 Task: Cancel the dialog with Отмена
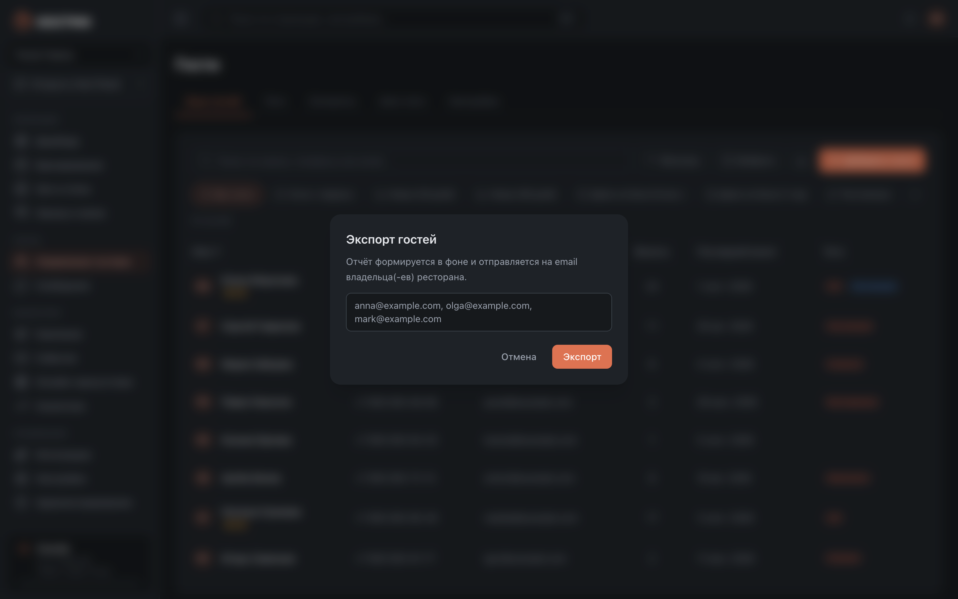pyautogui.click(x=519, y=356)
